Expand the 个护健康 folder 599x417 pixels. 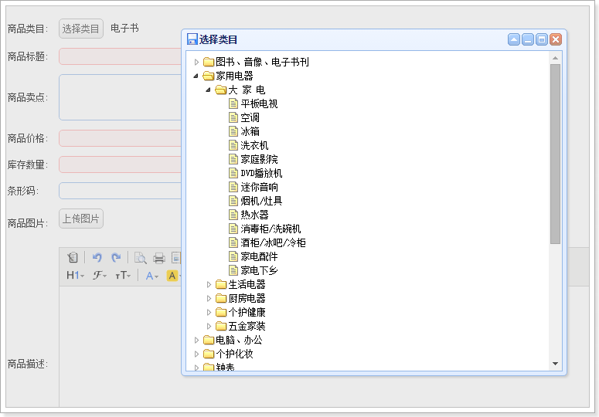click(209, 313)
